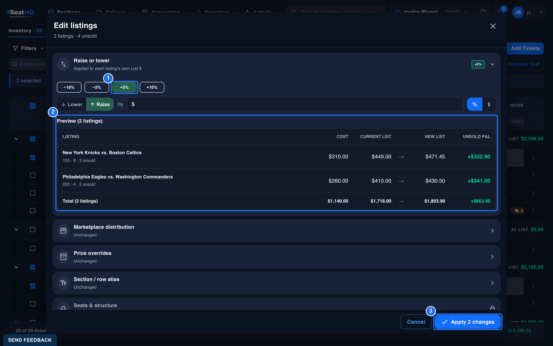Click the +5% badge in section header
Image resolution: width=553 pixels, height=346 pixels.
click(x=478, y=64)
